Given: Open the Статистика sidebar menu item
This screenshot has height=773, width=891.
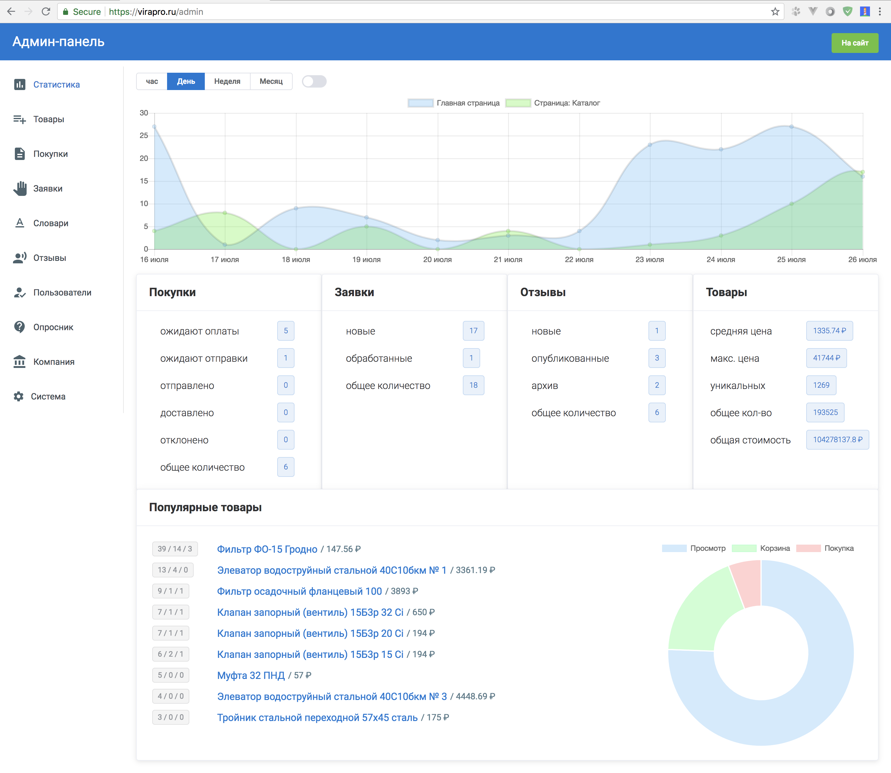Looking at the screenshot, I should click(57, 84).
